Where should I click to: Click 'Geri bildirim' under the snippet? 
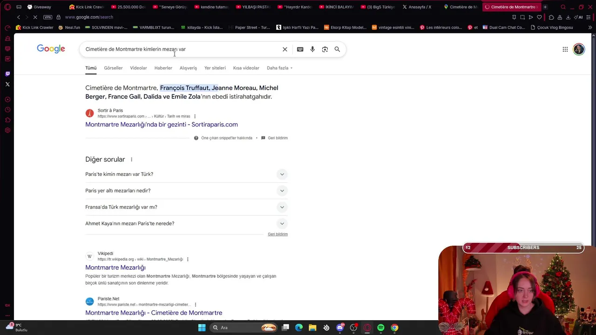click(278, 138)
